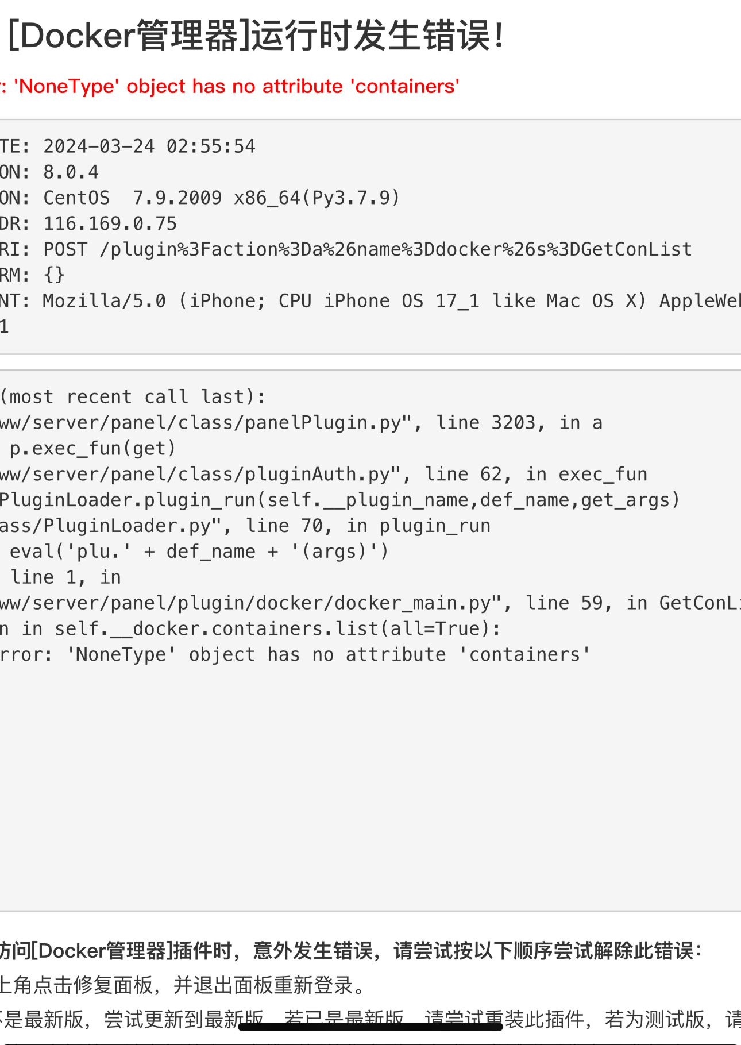The height and width of the screenshot is (1045, 741).
Task: Click the eval('plu.' + def_name) line
Action: pos(199,552)
